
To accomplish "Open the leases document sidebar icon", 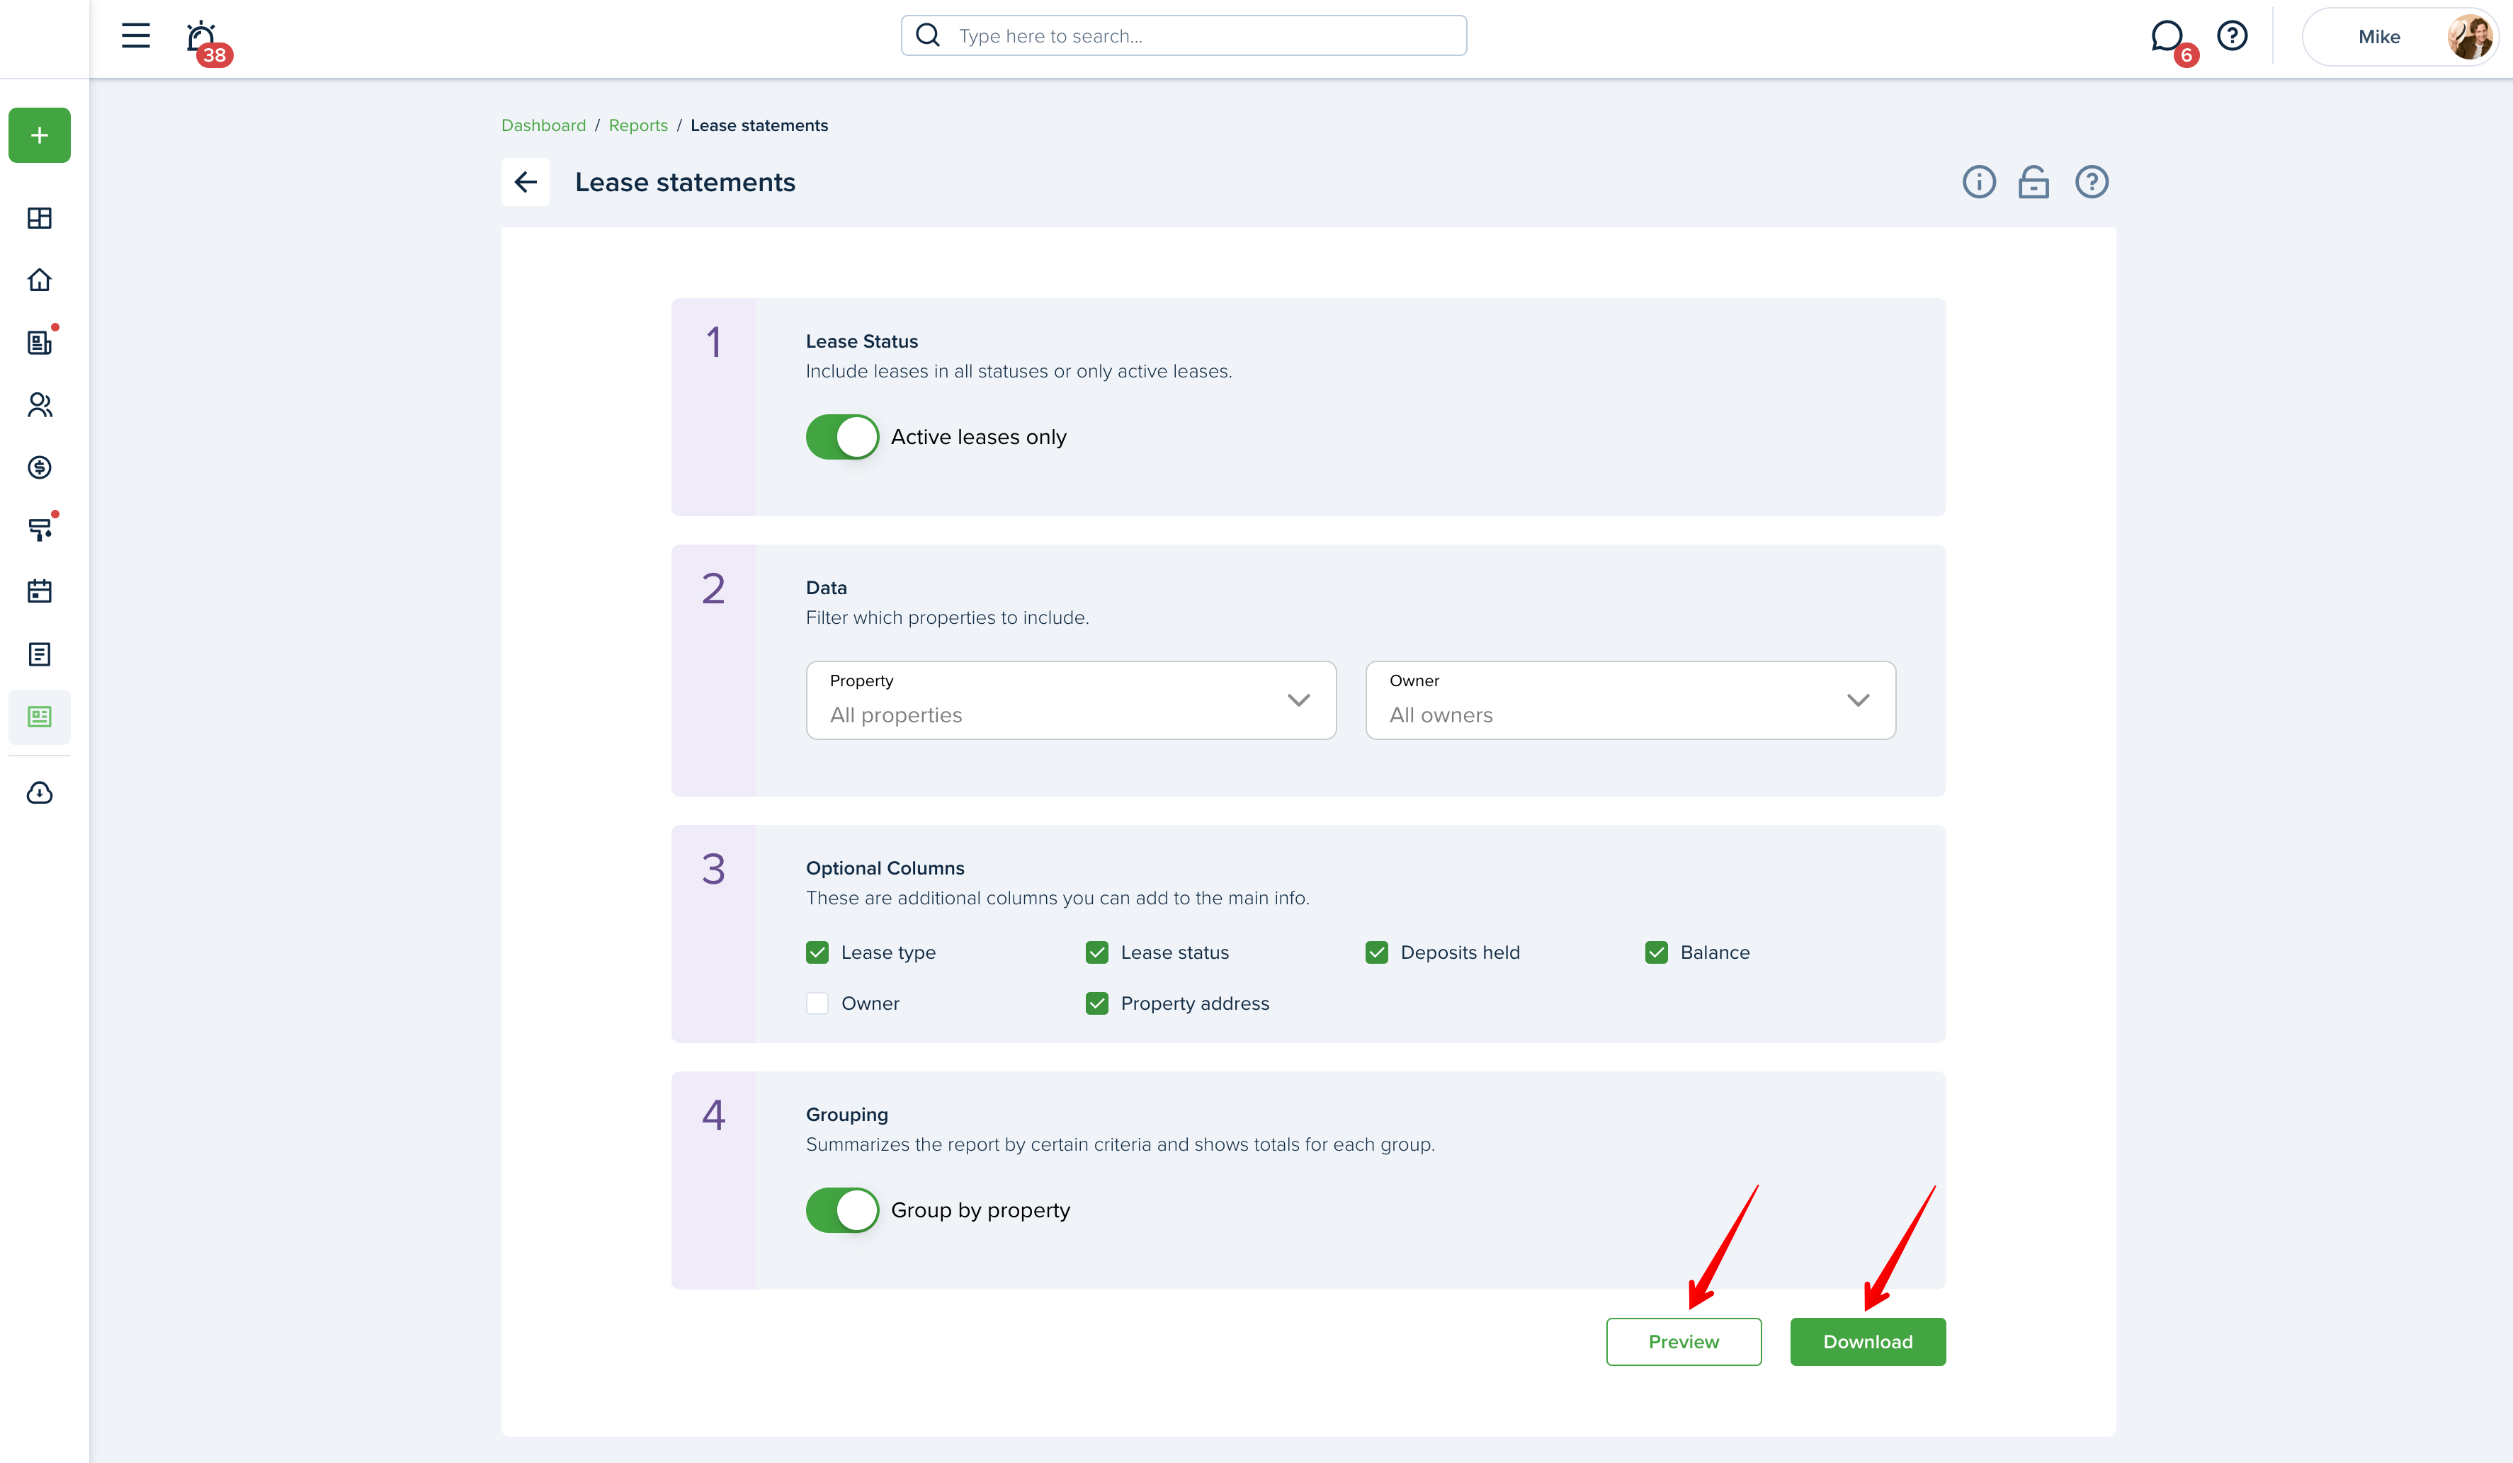I will tap(40, 342).
